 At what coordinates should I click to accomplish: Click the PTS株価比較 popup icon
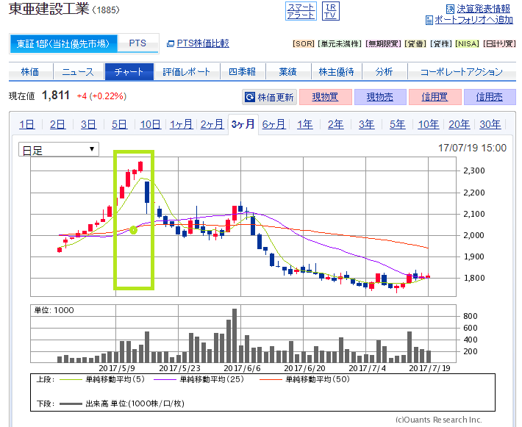tap(170, 43)
